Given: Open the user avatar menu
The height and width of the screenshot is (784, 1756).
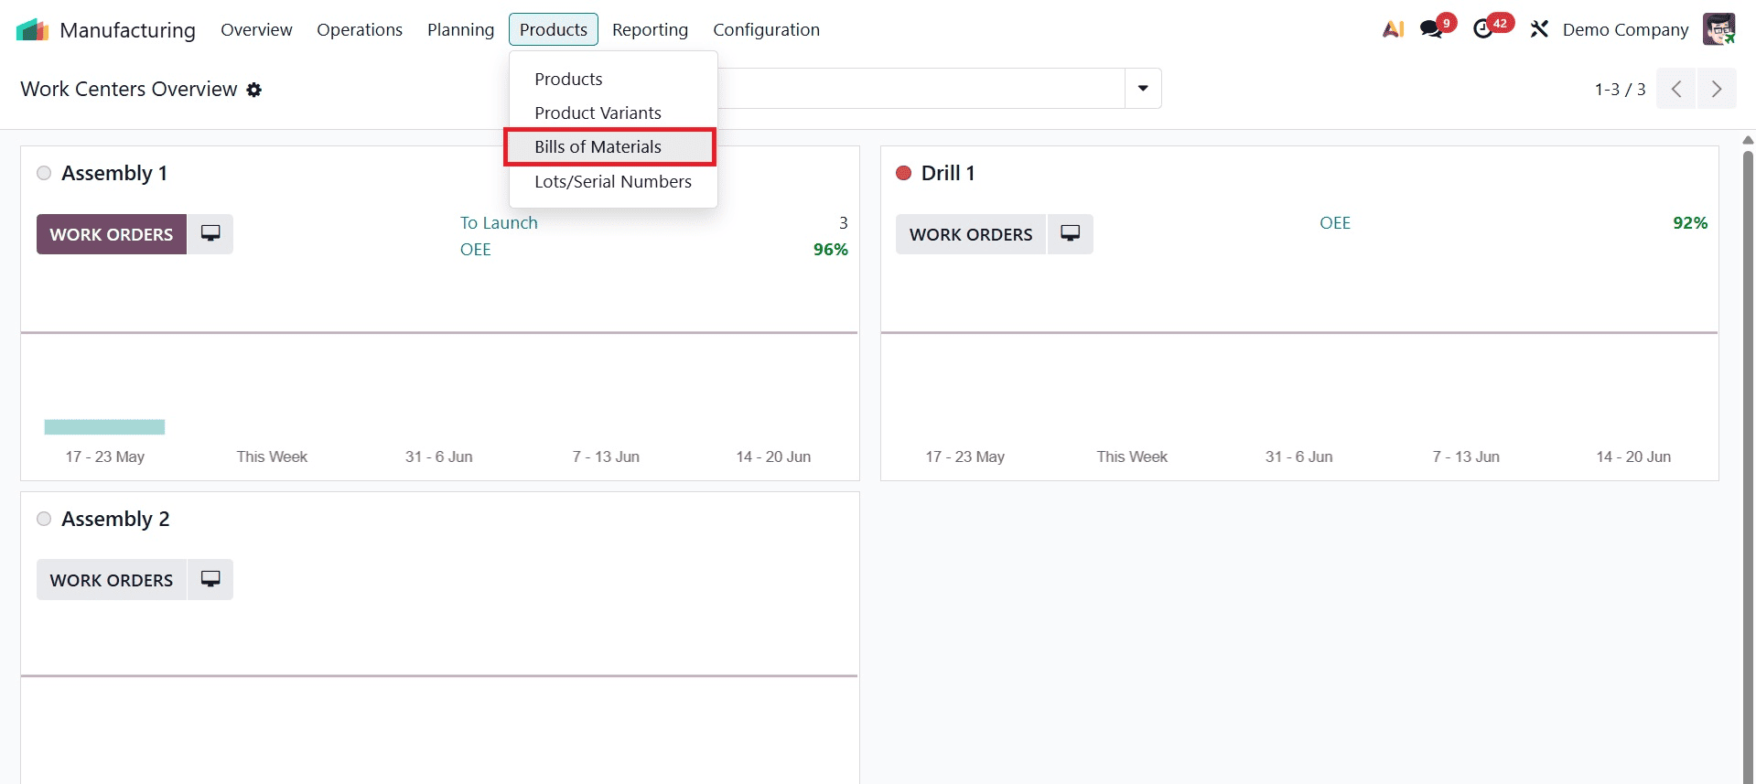Looking at the screenshot, I should click(1718, 29).
